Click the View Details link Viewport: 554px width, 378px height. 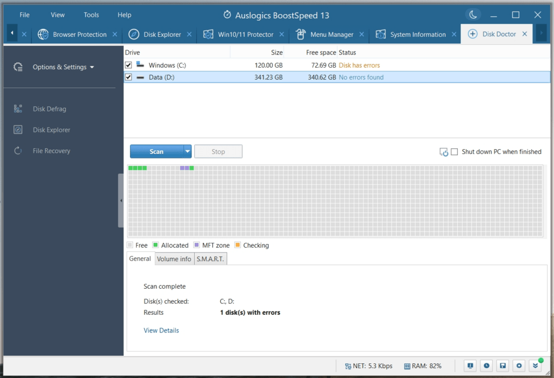tap(161, 330)
